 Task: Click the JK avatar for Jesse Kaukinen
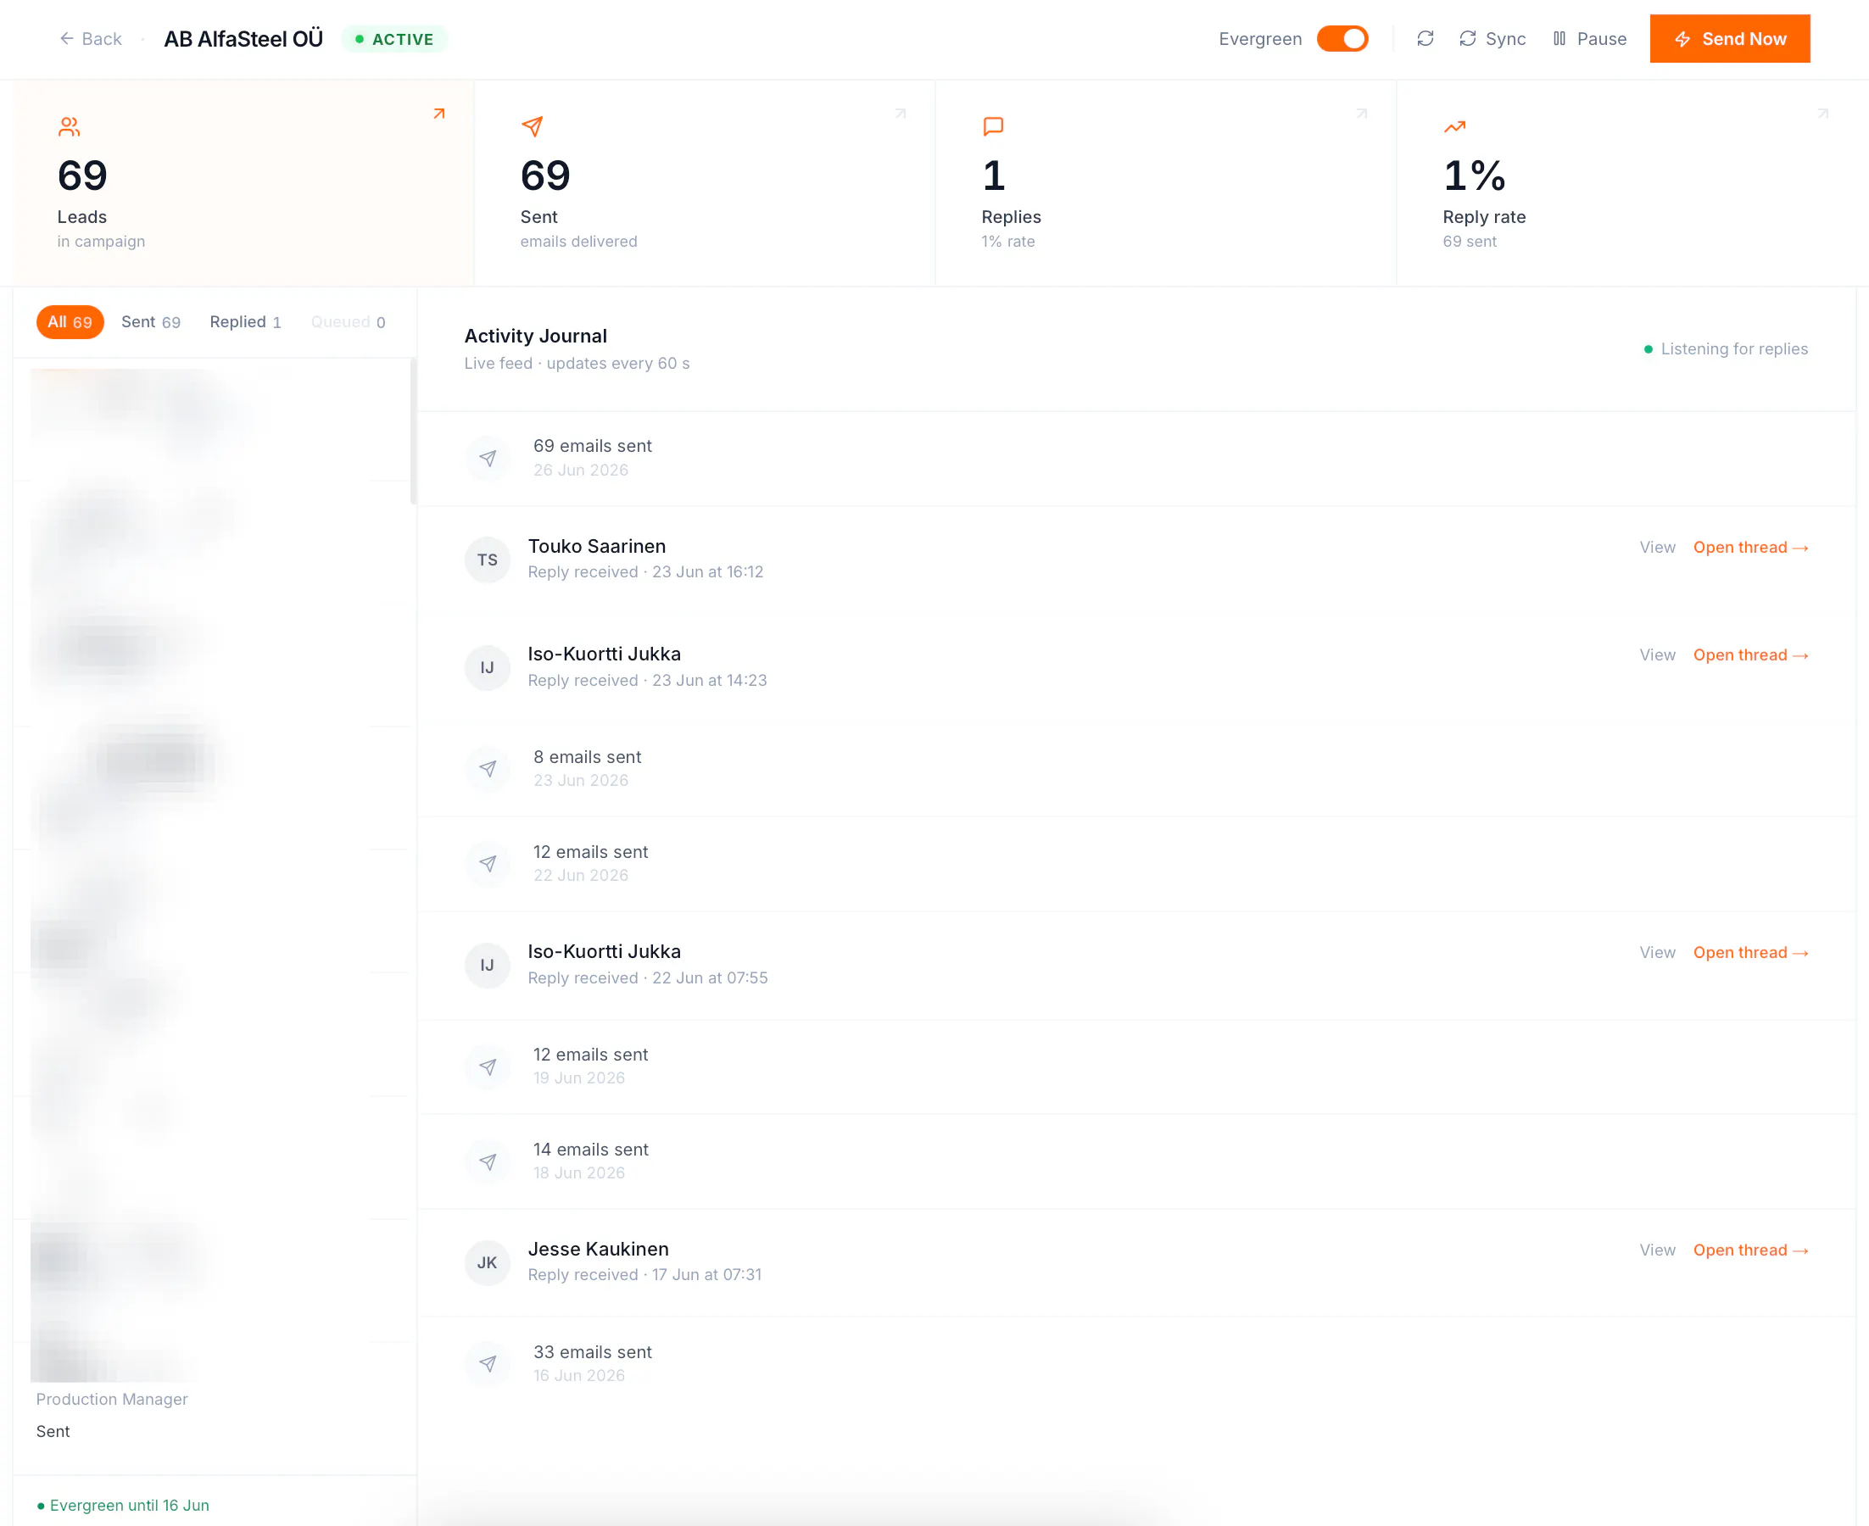[488, 1263]
